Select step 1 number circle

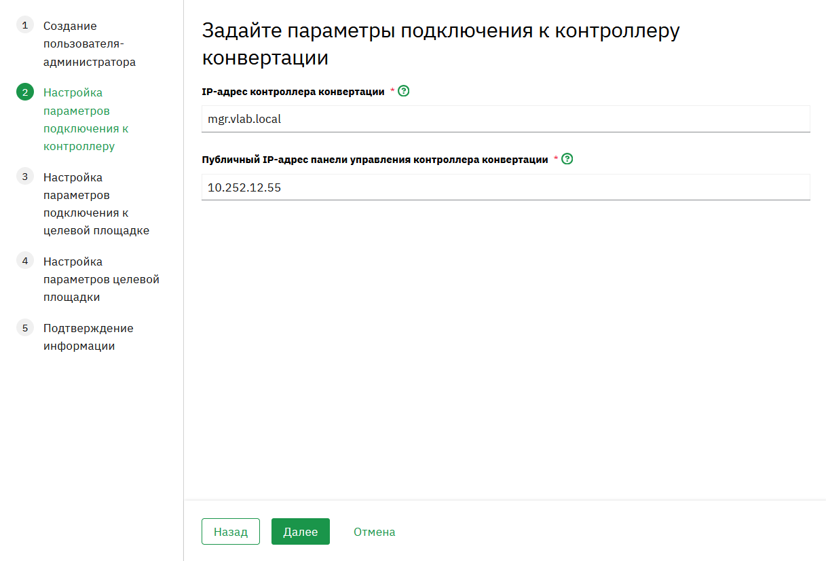pos(25,26)
